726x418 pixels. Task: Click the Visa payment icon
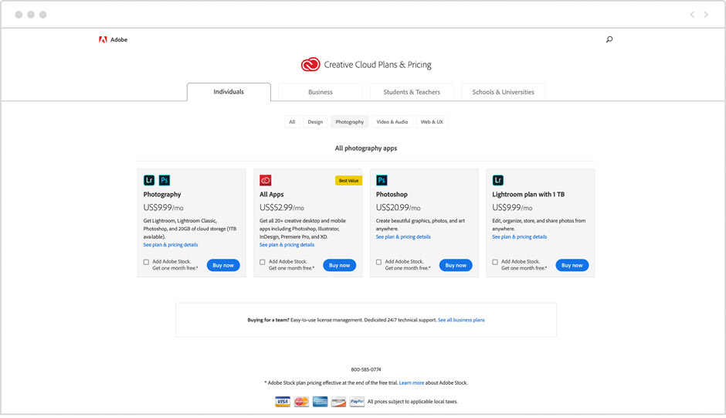pyautogui.click(x=283, y=402)
